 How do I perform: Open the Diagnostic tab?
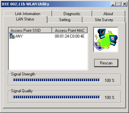(x=72, y=14)
